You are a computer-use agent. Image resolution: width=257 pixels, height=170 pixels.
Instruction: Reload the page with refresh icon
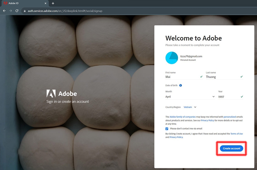coord(17,11)
